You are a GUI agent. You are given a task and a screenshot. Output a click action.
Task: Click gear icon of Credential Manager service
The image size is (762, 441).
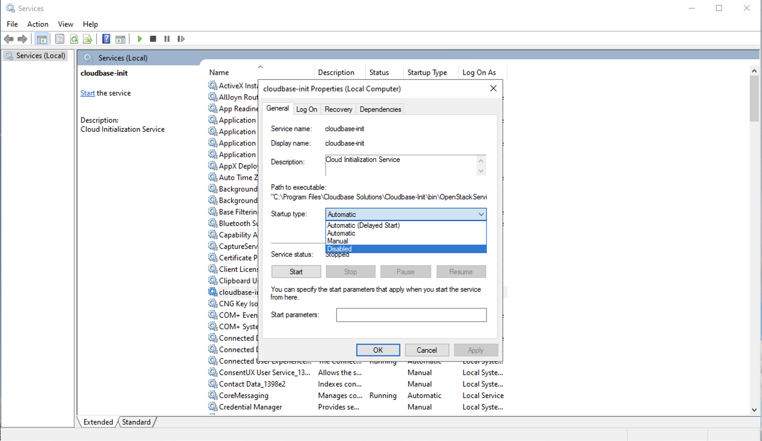point(213,407)
